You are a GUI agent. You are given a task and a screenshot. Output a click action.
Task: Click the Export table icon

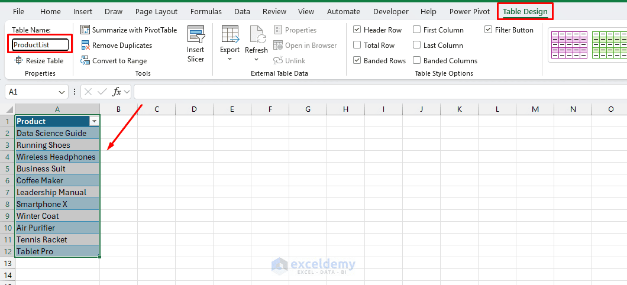click(230, 35)
